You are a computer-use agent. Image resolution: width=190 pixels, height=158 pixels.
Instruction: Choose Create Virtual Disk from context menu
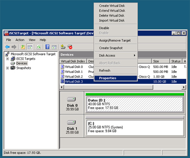[x=112, y=6]
